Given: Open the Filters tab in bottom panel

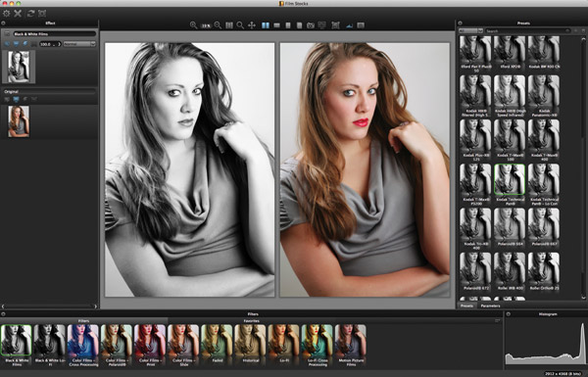Looking at the screenshot, I should point(84,321).
